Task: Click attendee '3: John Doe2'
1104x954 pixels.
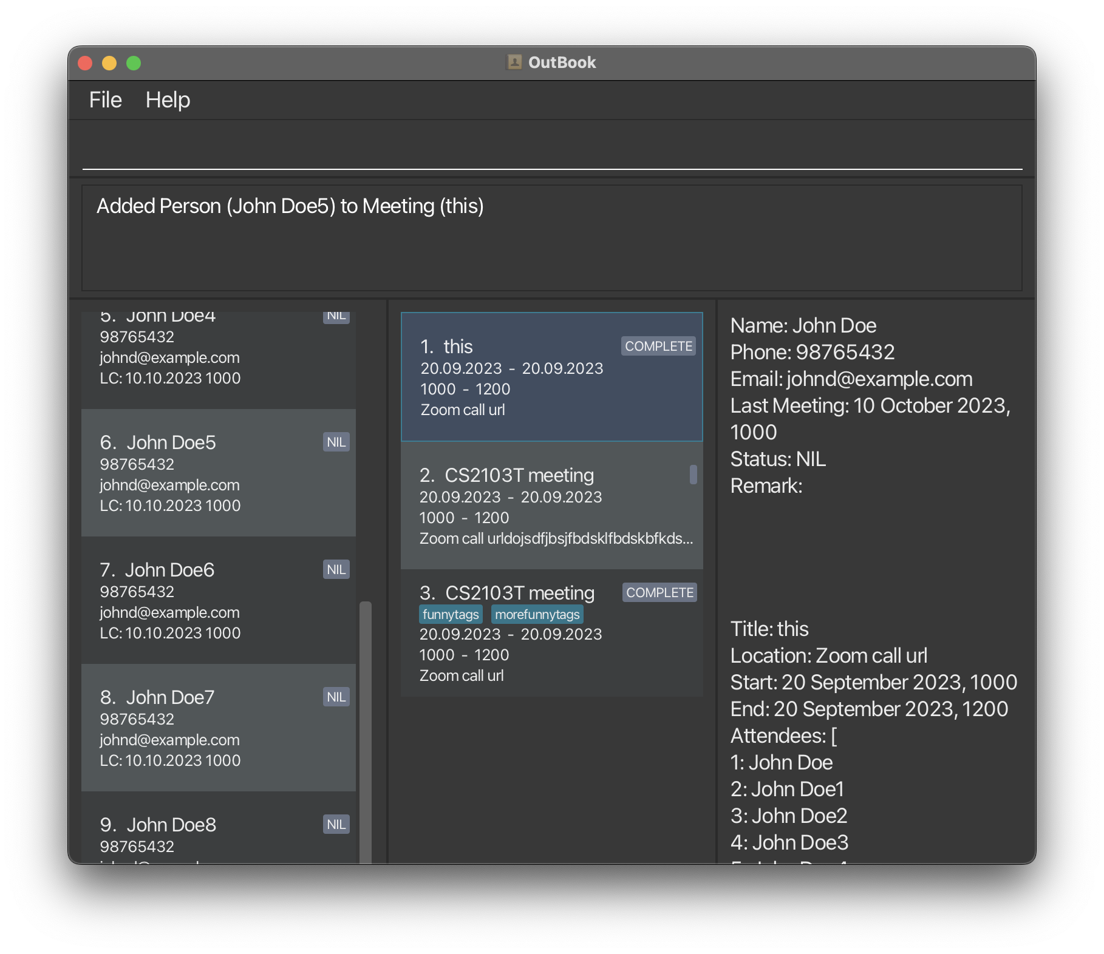Action: click(x=789, y=816)
